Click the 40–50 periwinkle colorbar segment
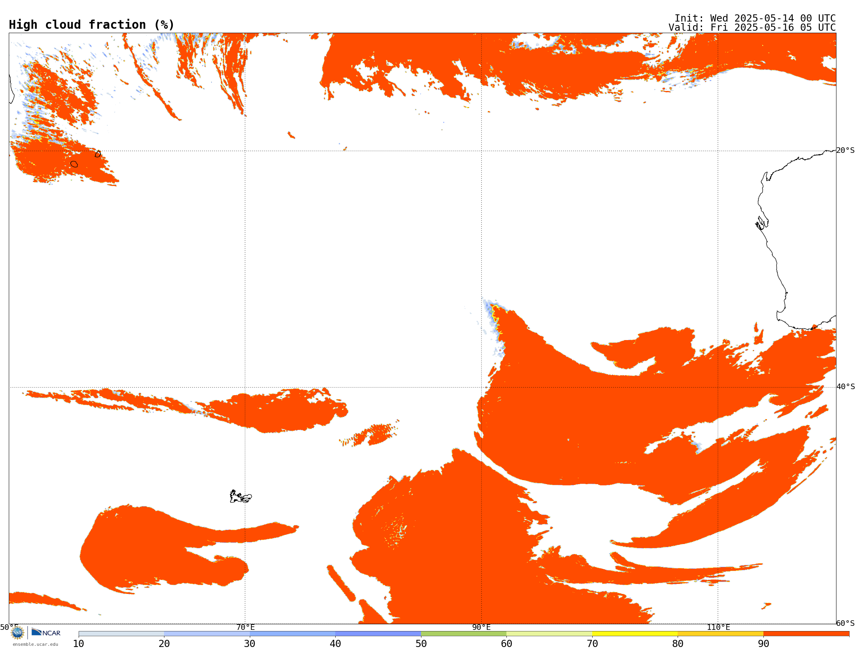Screen dimensions: 862x649 (378, 634)
